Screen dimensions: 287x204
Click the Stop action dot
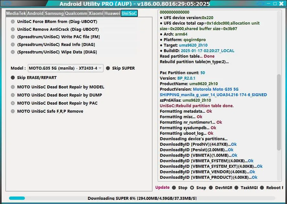[x=174, y=188]
